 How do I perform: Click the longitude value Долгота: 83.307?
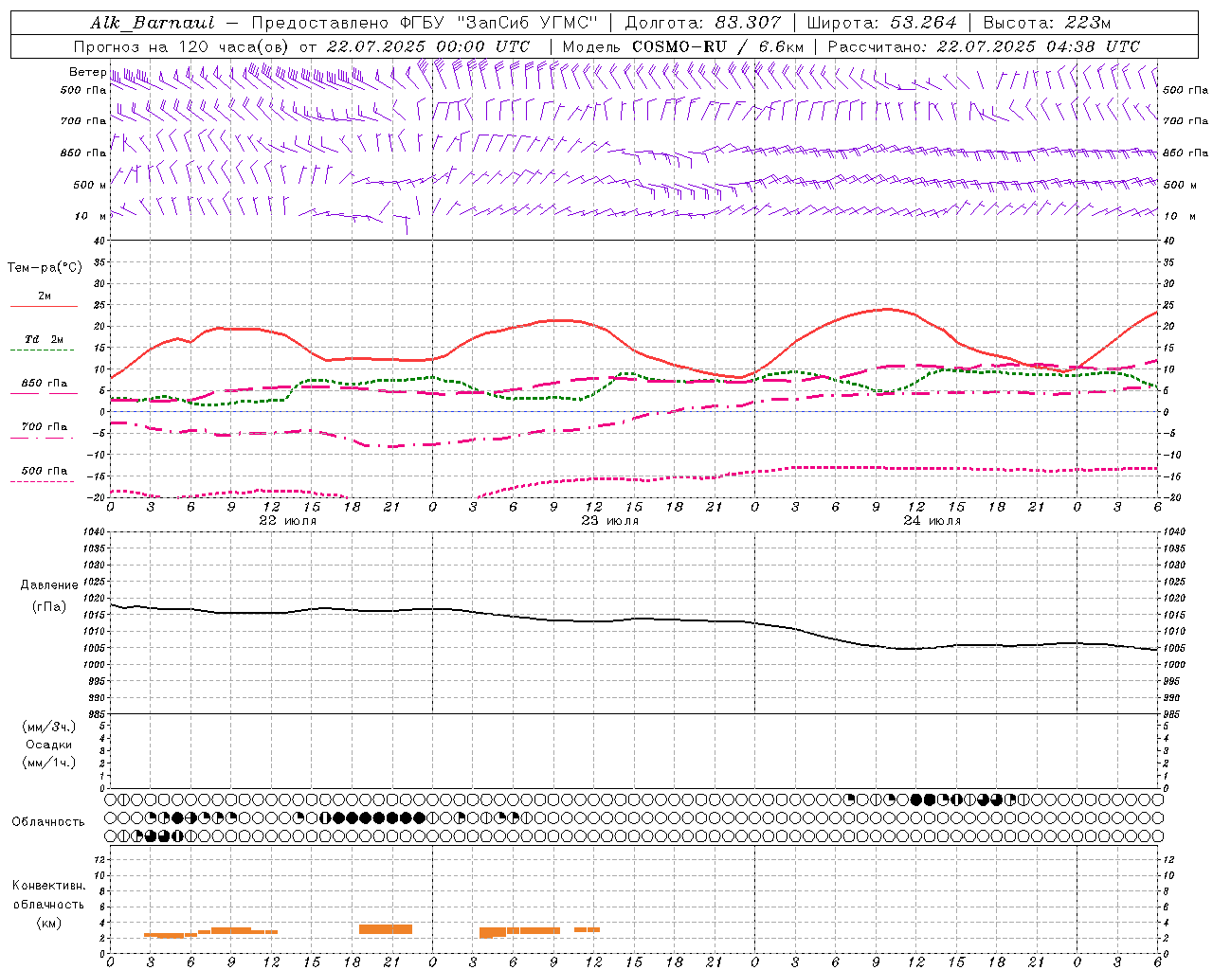point(703,23)
